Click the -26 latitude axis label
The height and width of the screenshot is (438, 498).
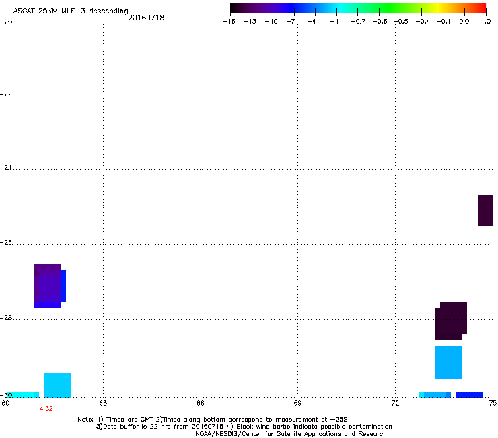pos(6,243)
